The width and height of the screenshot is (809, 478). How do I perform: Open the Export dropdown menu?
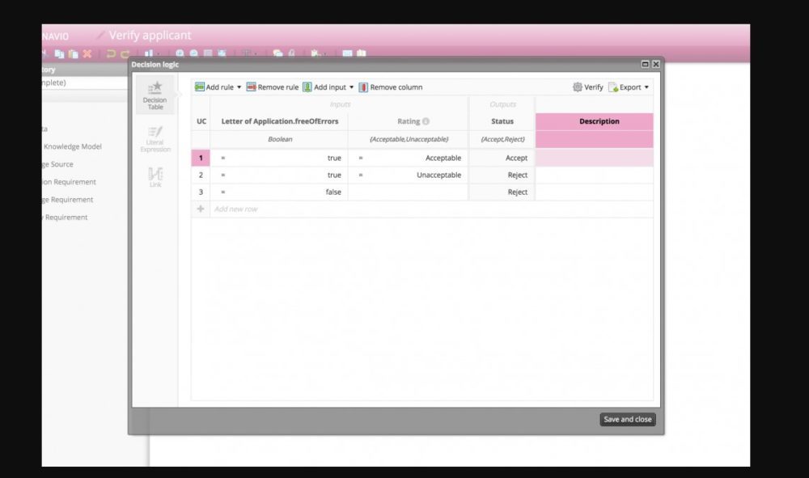(x=629, y=87)
